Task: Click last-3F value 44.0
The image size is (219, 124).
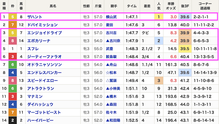Action: pyautogui.click(x=185, y=104)
